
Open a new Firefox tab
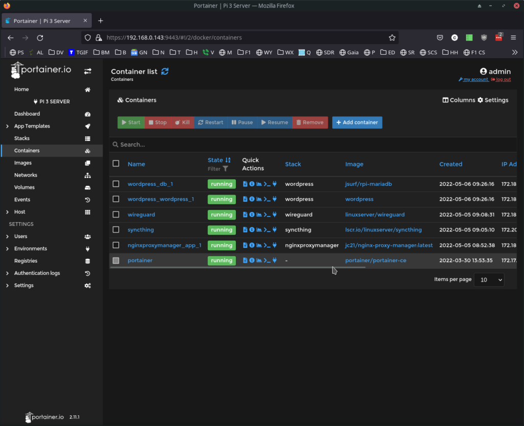click(x=100, y=20)
